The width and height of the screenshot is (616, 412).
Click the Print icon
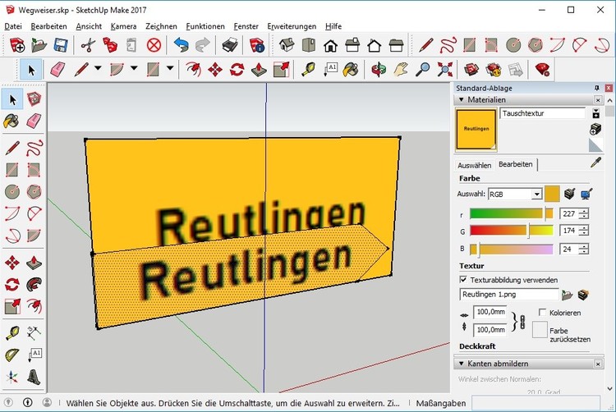pos(230,45)
